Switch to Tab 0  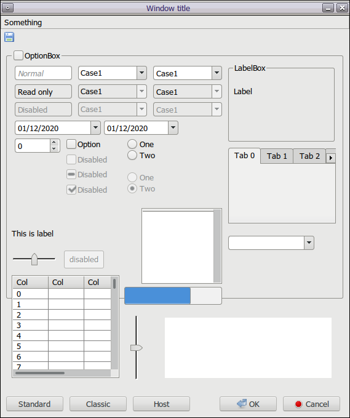coord(244,155)
